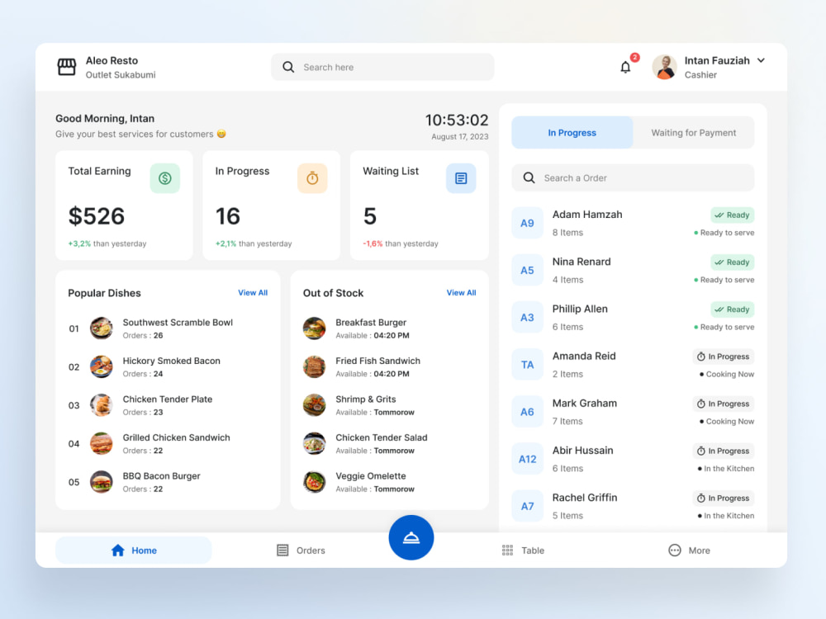Click Rachel Griffin customer name

coord(584,498)
